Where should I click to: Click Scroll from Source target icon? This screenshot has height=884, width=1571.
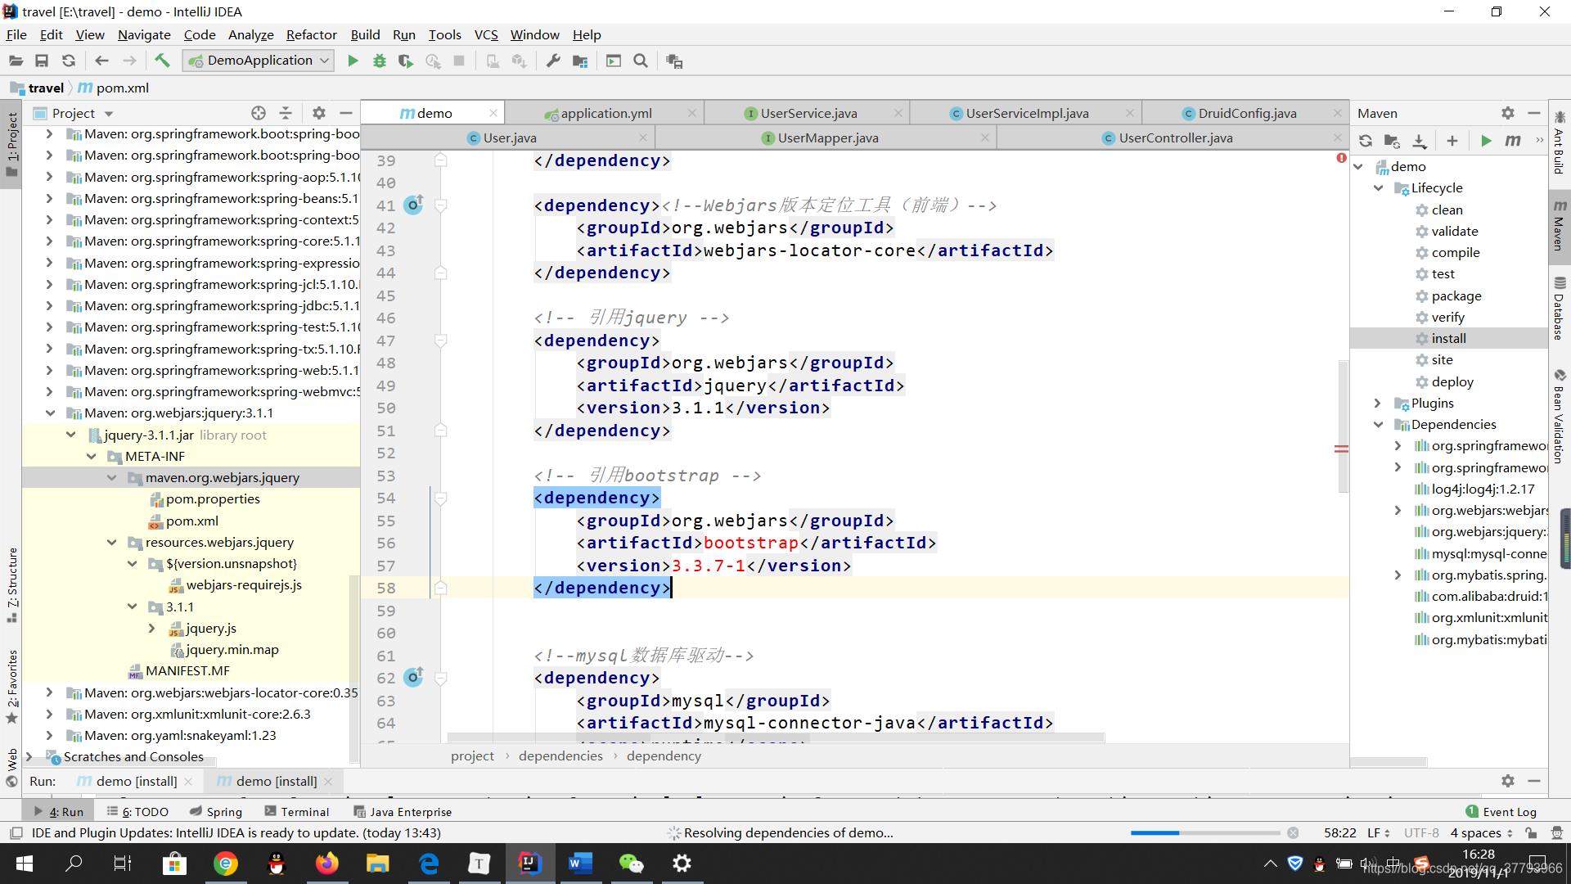[259, 113]
